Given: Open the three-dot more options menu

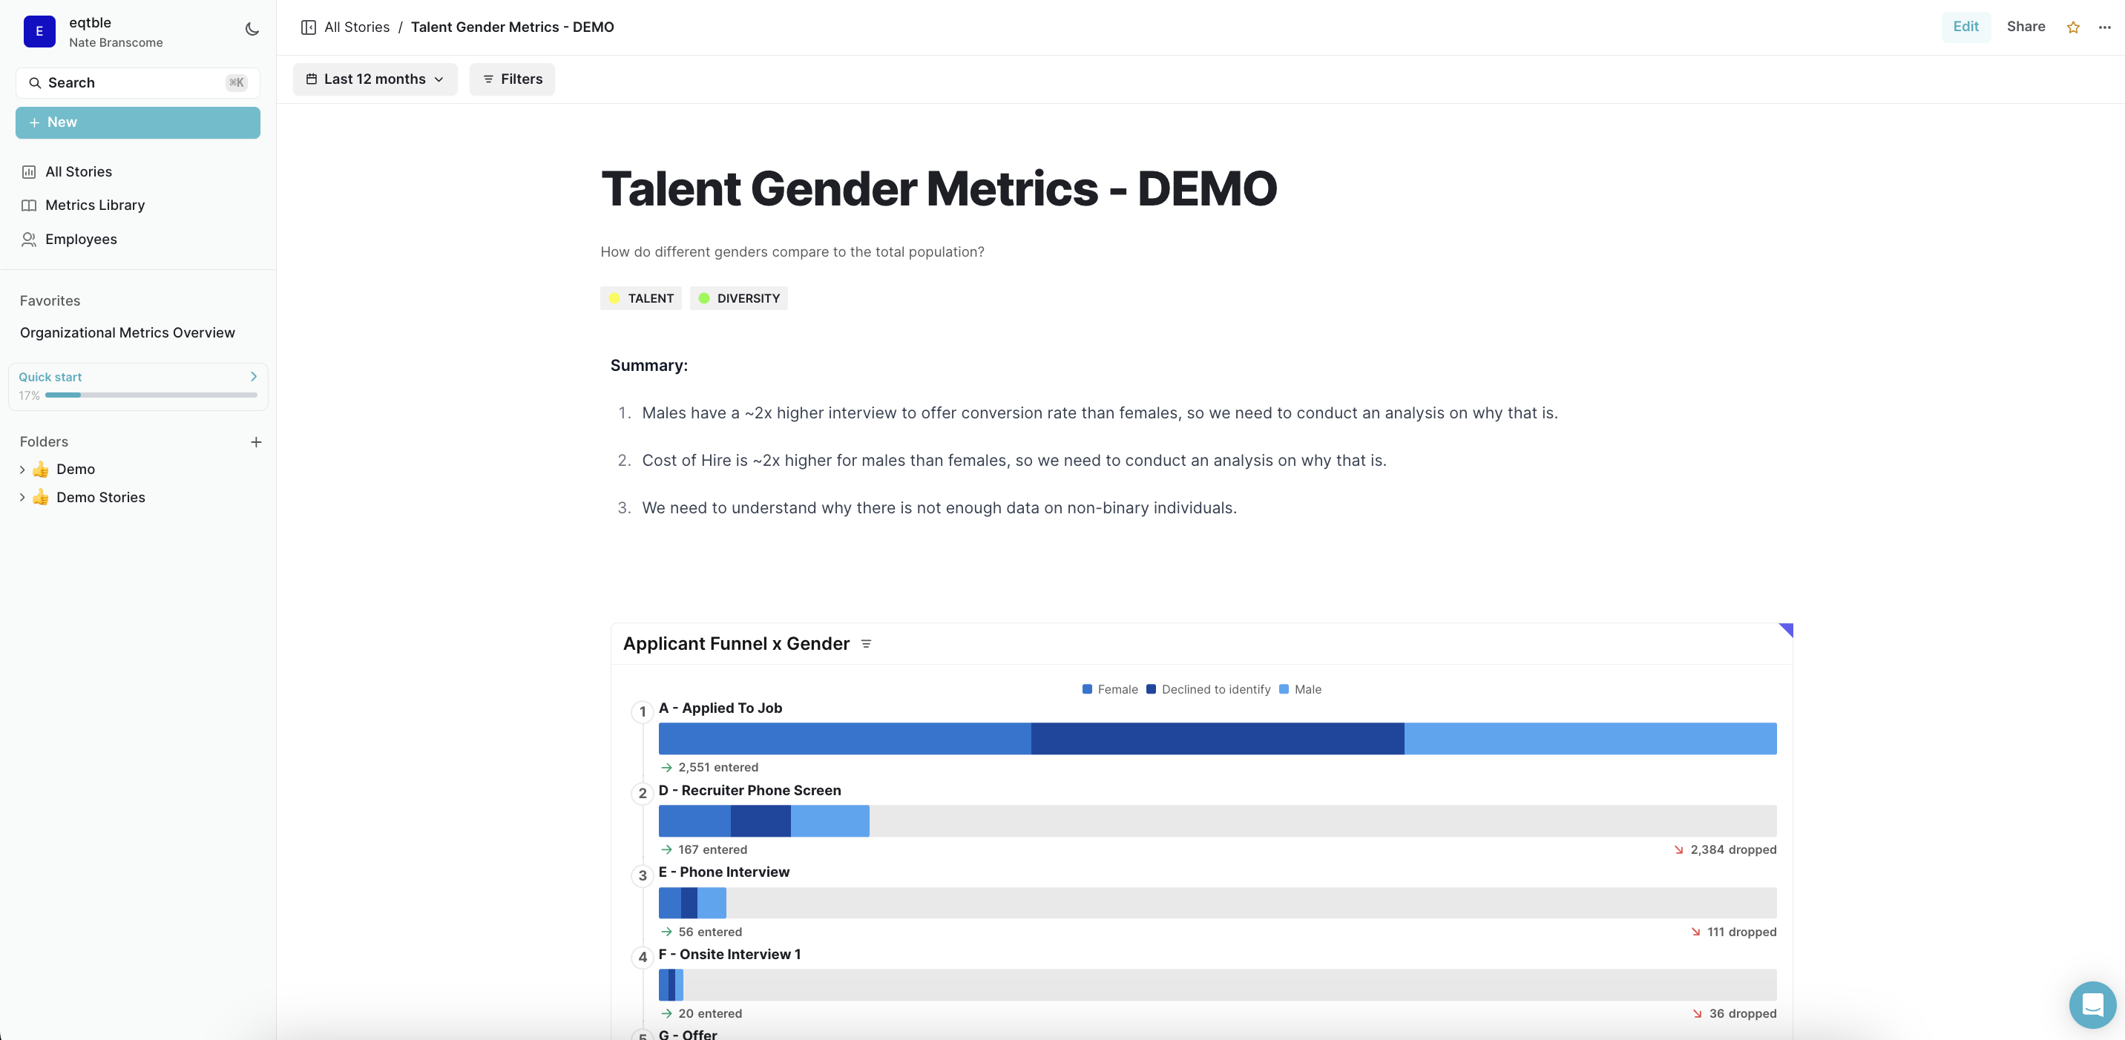Looking at the screenshot, I should click(2104, 27).
